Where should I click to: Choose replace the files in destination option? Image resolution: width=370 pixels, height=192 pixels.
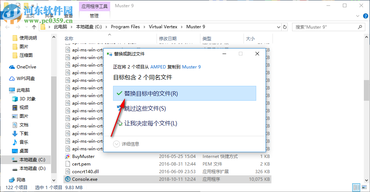coord(184,93)
